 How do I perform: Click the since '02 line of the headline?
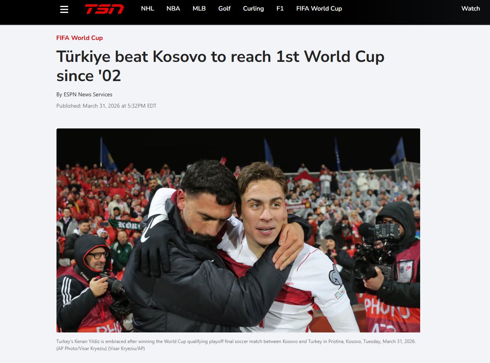(x=89, y=76)
